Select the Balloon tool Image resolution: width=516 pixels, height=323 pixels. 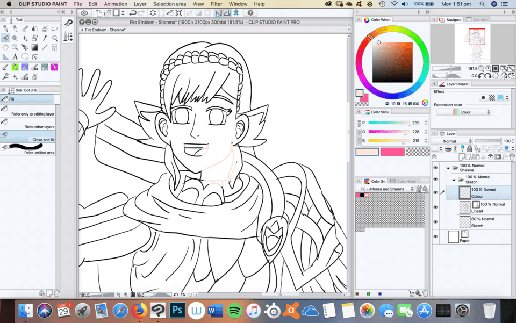tap(25, 56)
